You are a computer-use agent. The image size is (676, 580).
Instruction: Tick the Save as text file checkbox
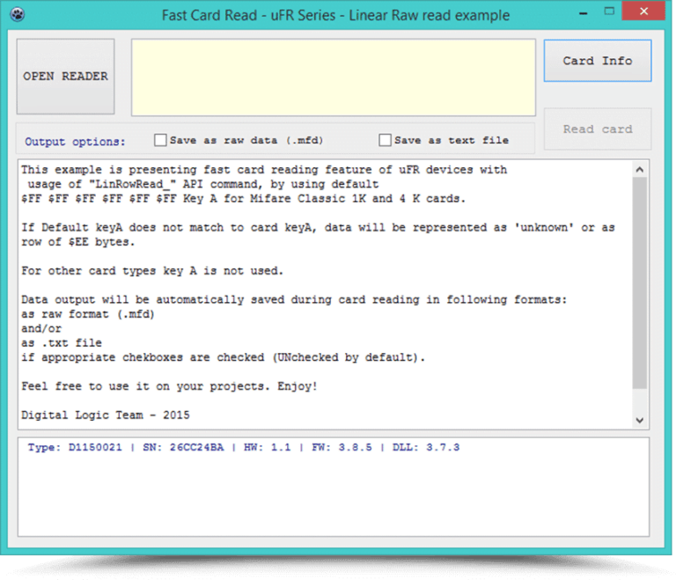pos(385,140)
